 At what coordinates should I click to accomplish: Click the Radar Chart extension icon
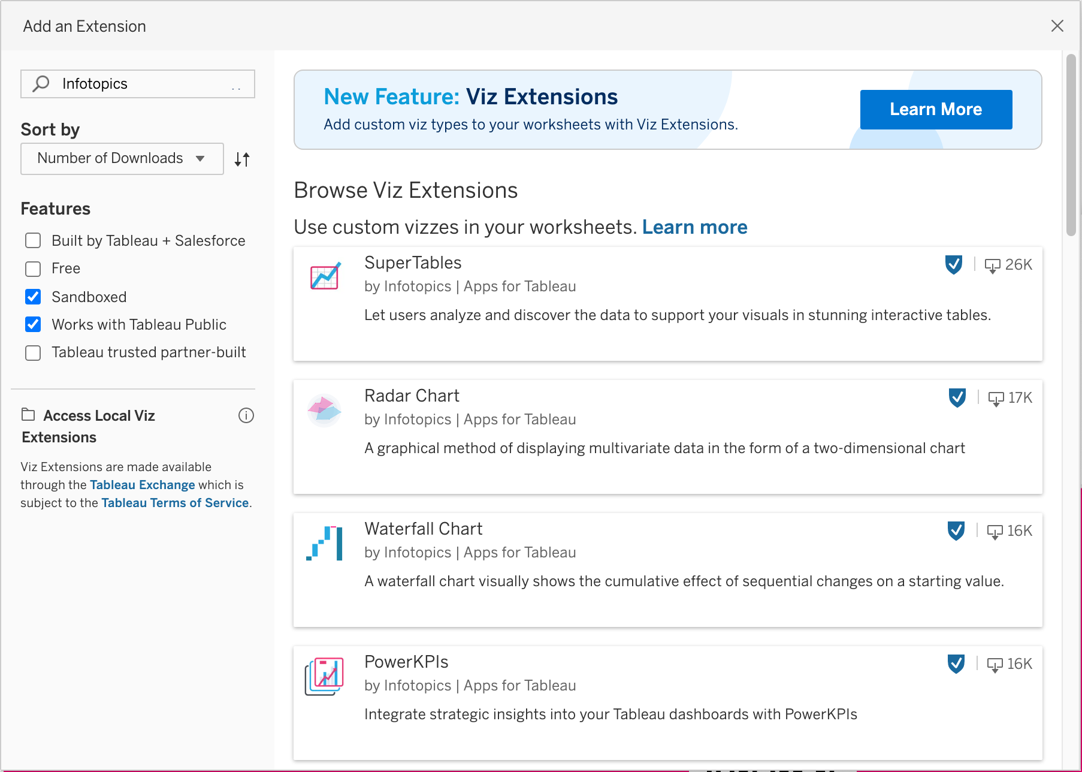pyautogui.click(x=324, y=409)
